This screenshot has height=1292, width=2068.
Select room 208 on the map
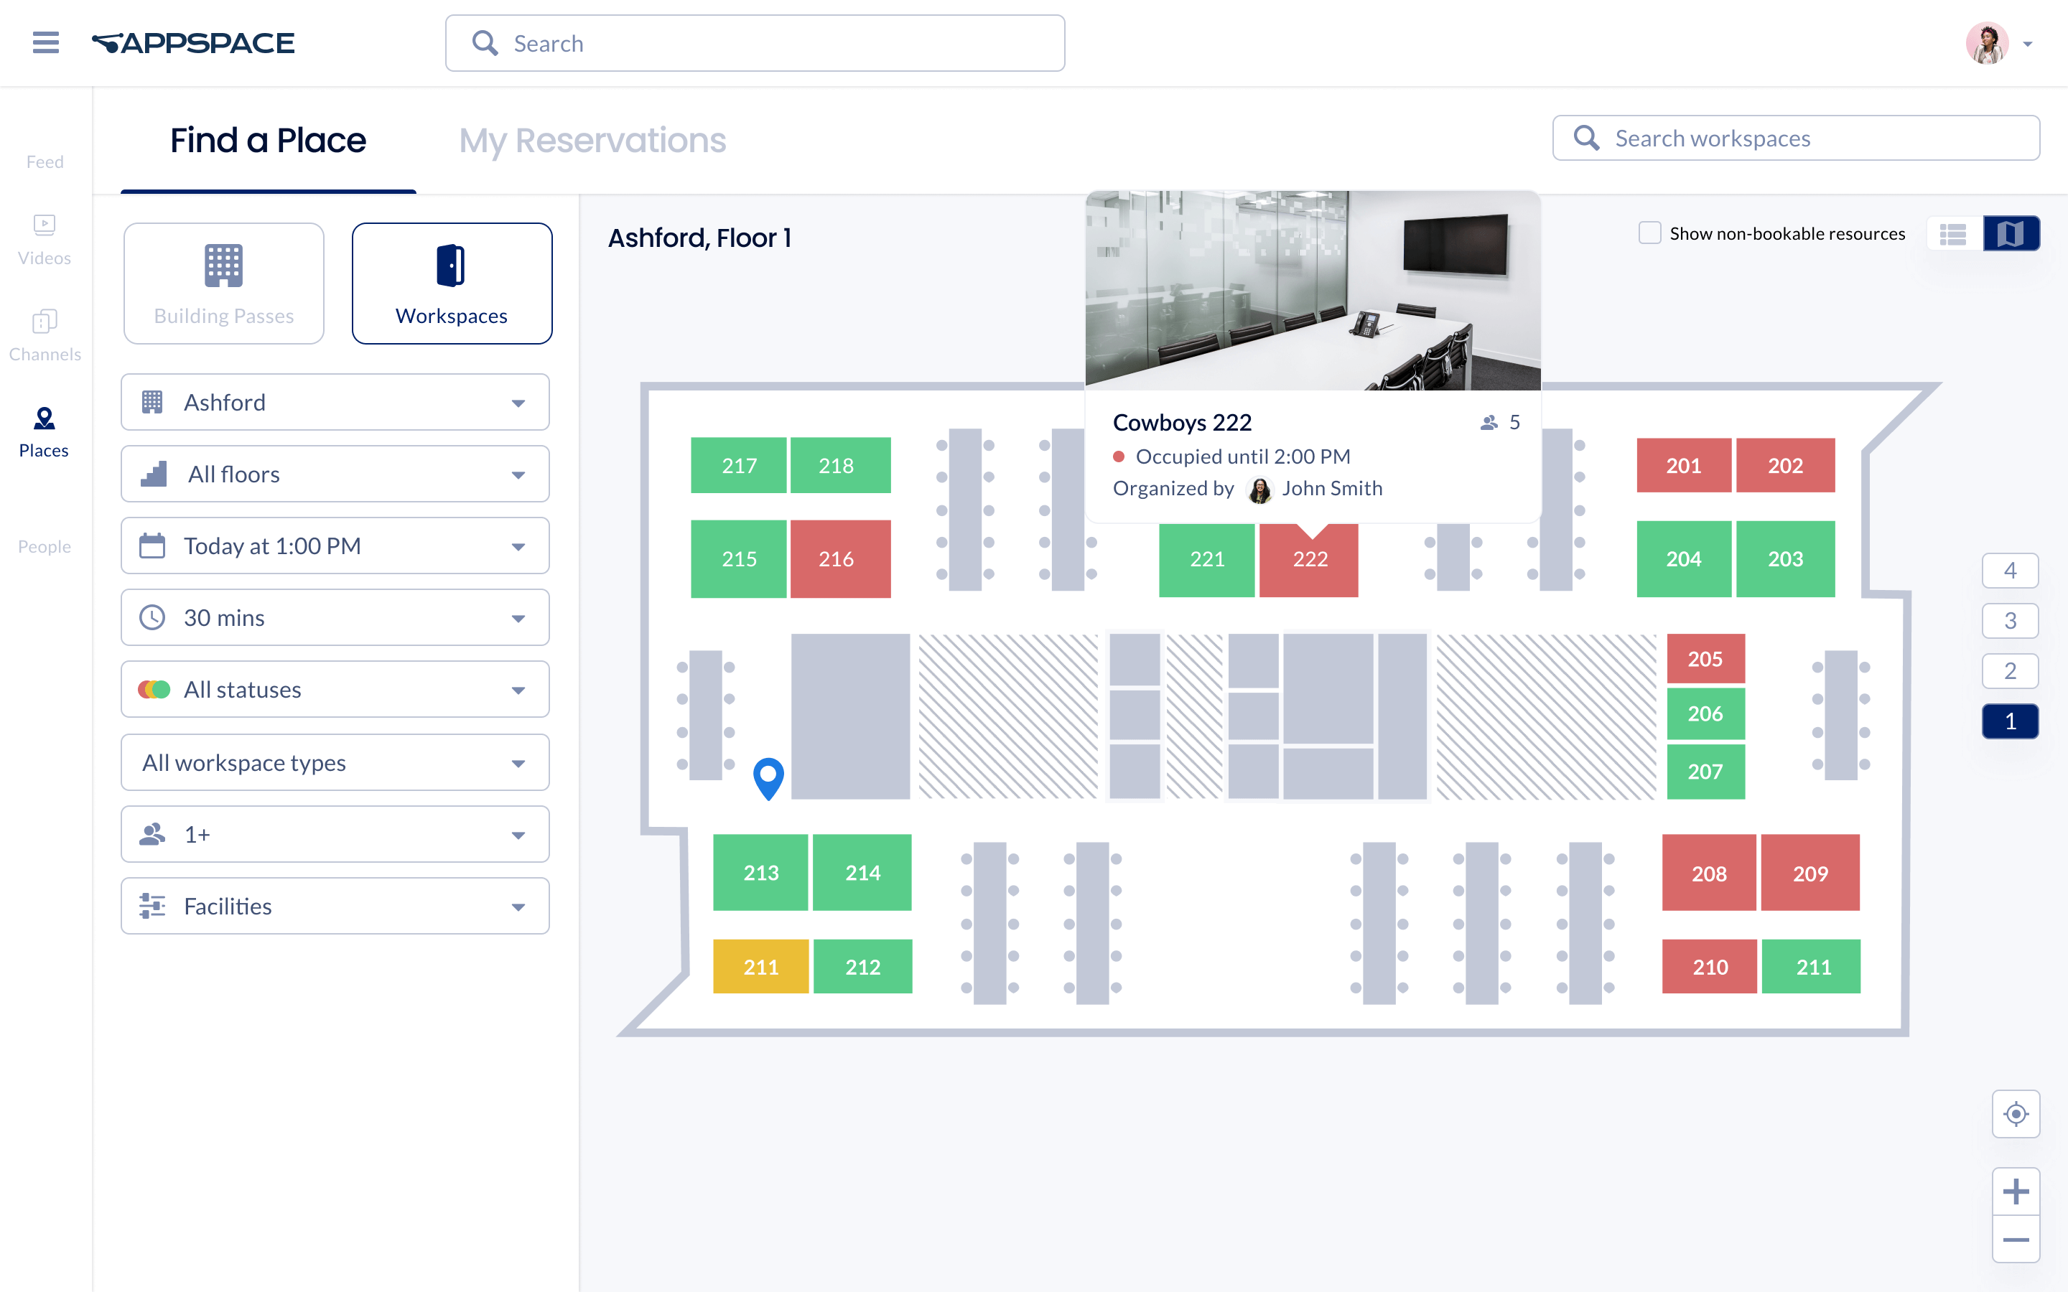click(x=1709, y=874)
